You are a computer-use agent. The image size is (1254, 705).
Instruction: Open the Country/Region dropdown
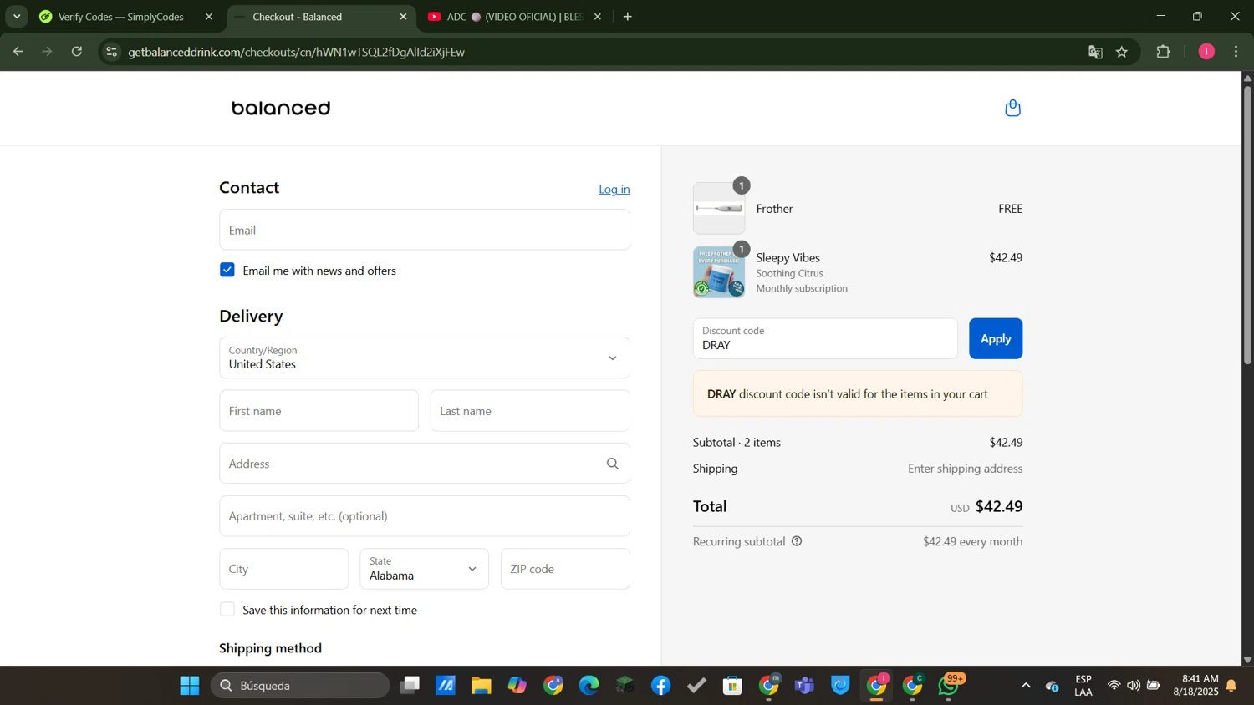pyautogui.click(x=425, y=358)
